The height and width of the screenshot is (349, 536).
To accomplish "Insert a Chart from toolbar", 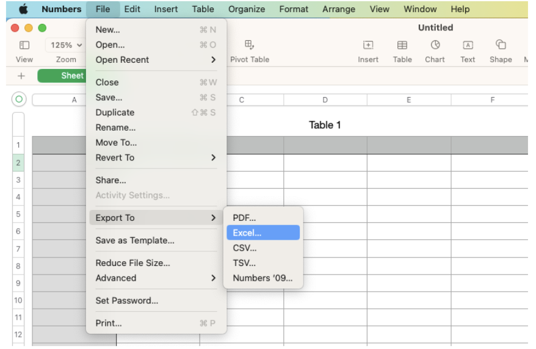I will pyautogui.click(x=435, y=45).
